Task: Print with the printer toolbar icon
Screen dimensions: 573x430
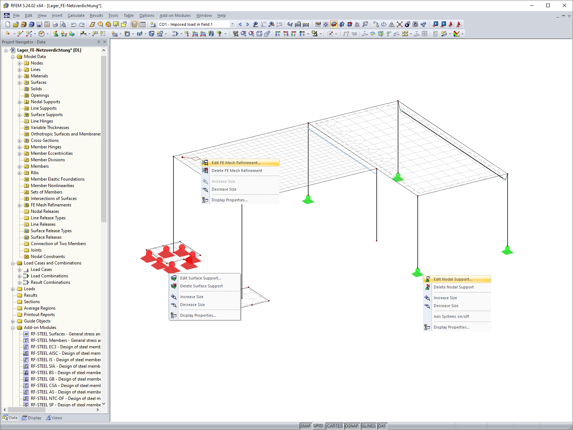Action: click(x=55, y=24)
